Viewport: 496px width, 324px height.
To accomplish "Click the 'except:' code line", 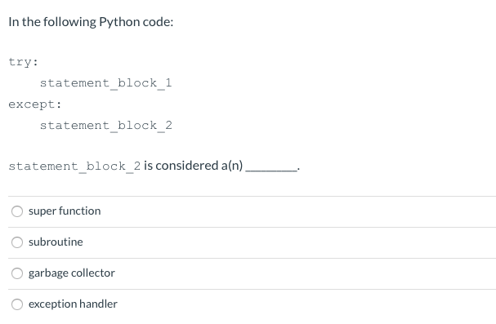I will coord(35,104).
